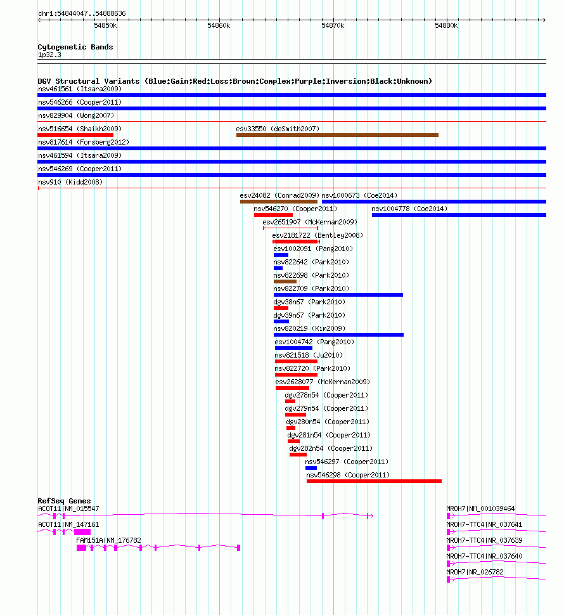Open dgv280n54 (Cooper2011) variant label
Viewport: 564px width, 615px height.
click(x=328, y=422)
